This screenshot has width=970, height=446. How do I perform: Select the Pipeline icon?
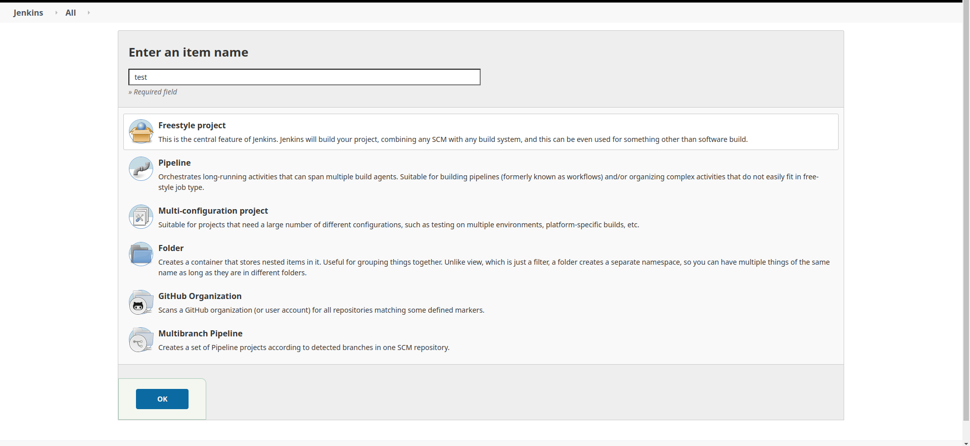pos(141,169)
